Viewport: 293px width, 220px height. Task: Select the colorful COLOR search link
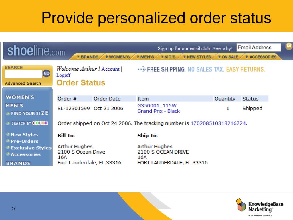pos(40,123)
